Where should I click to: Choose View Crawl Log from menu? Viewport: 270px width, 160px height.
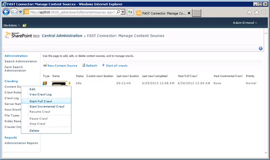point(41,94)
